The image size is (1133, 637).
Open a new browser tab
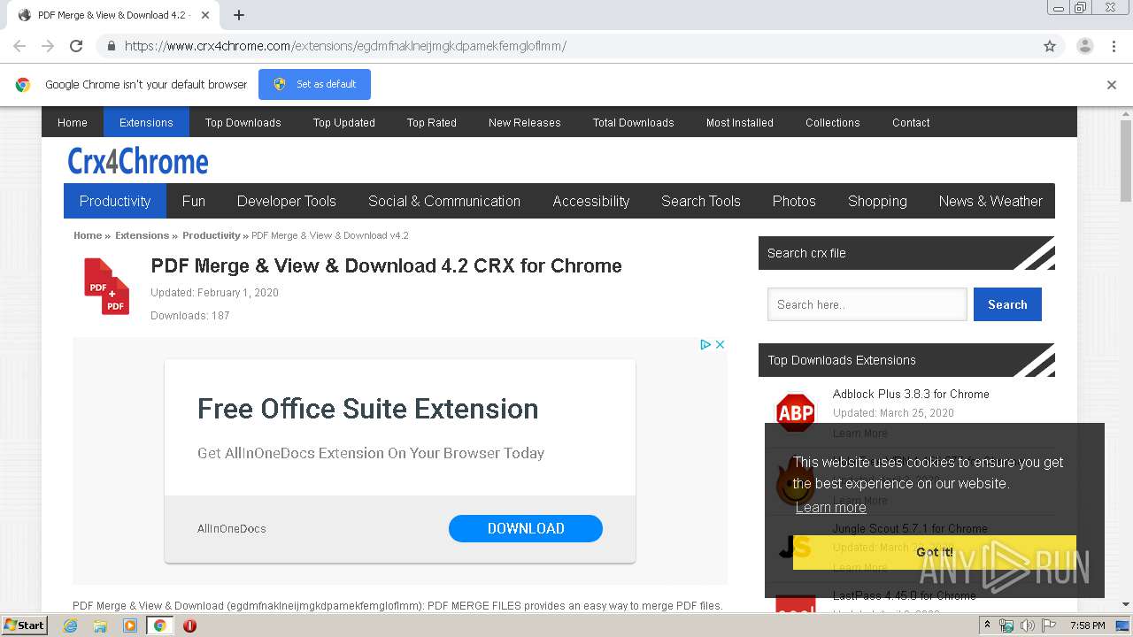pyautogui.click(x=238, y=15)
